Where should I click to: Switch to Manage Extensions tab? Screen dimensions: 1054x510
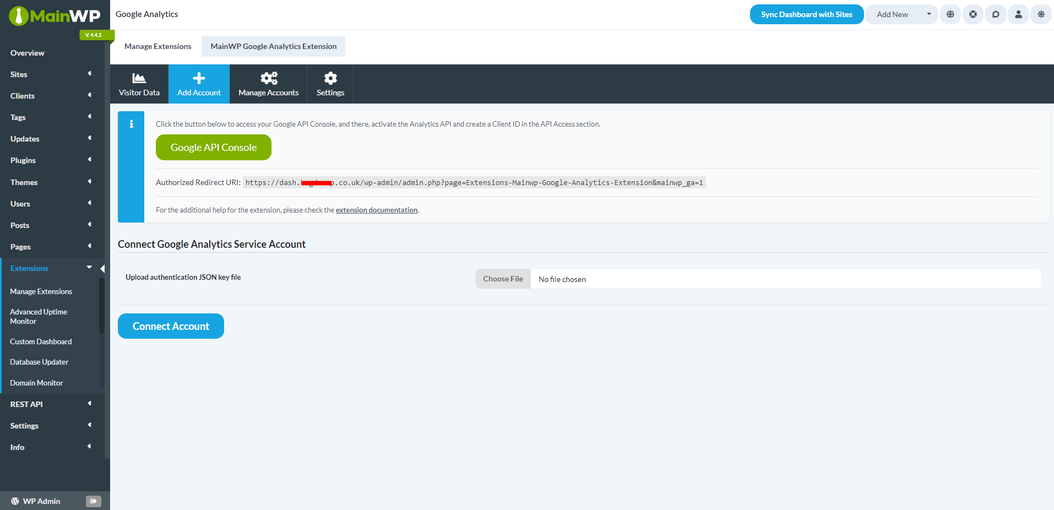tap(157, 46)
